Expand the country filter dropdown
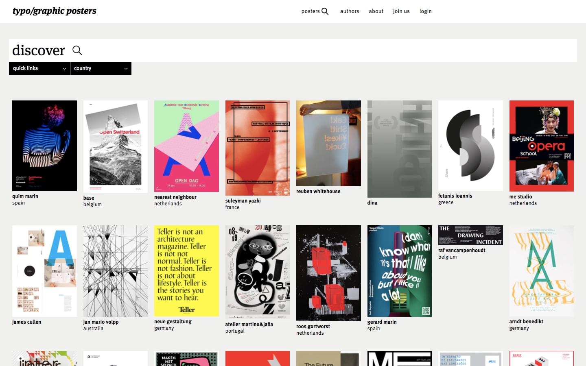Image resolution: width=586 pixels, height=366 pixels. [x=101, y=68]
